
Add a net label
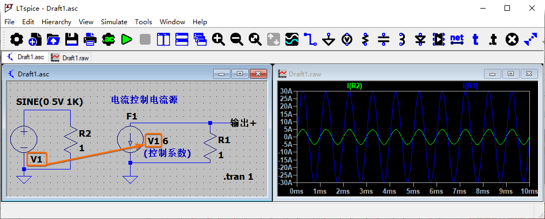coord(457,39)
